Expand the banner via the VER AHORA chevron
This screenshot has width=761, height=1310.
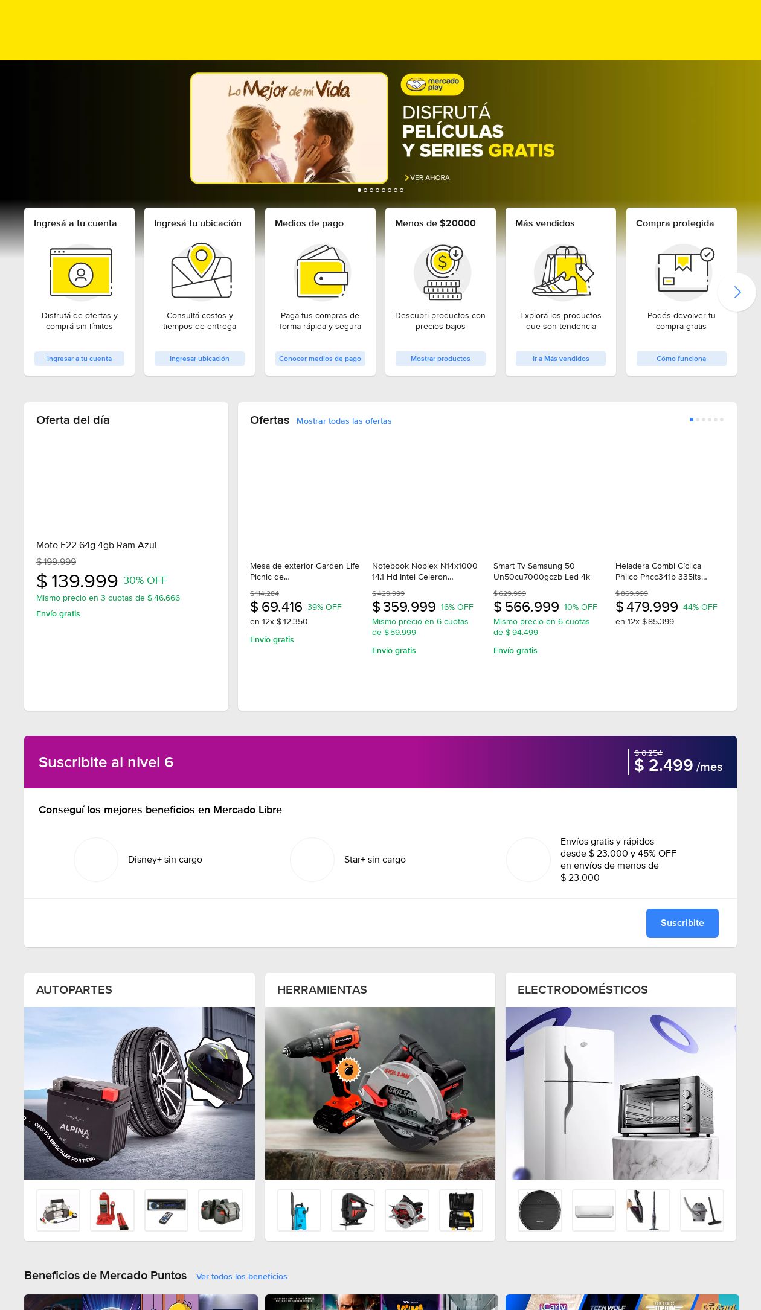tap(407, 177)
